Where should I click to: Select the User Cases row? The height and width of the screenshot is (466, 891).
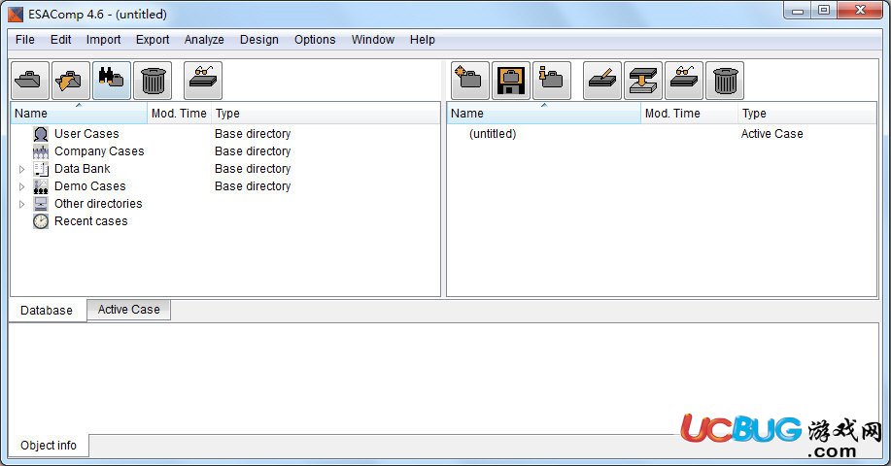(x=225, y=134)
